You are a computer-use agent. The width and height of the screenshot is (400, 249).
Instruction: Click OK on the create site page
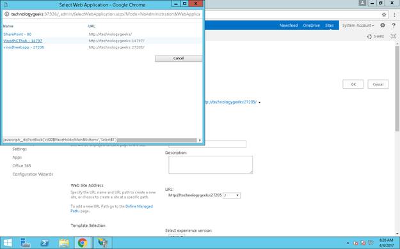tap(353, 84)
